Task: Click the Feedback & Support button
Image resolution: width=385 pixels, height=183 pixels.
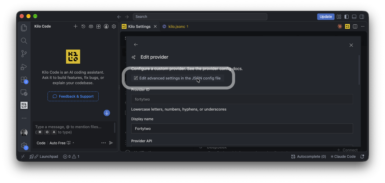Action: pos(73,96)
